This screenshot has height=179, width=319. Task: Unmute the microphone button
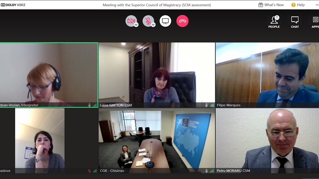pos(148,21)
